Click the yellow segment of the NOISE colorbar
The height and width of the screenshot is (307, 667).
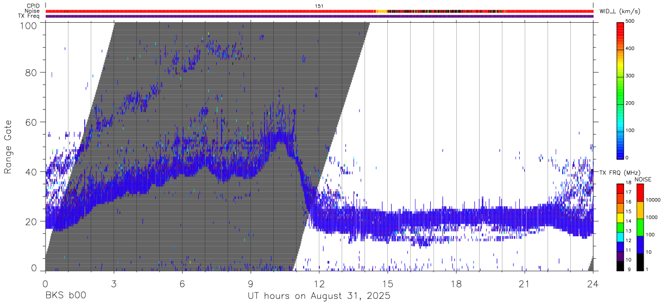639,210
